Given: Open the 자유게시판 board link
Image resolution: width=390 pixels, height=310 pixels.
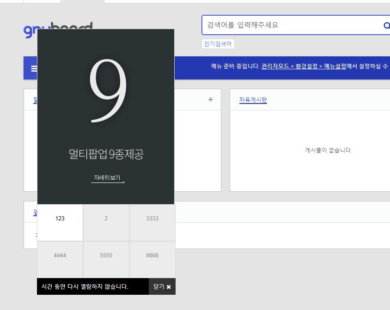Looking at the screenshot, I should [253, 100].
